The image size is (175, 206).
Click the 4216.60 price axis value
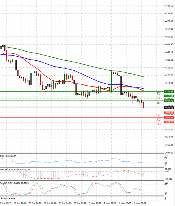[169, 83]
